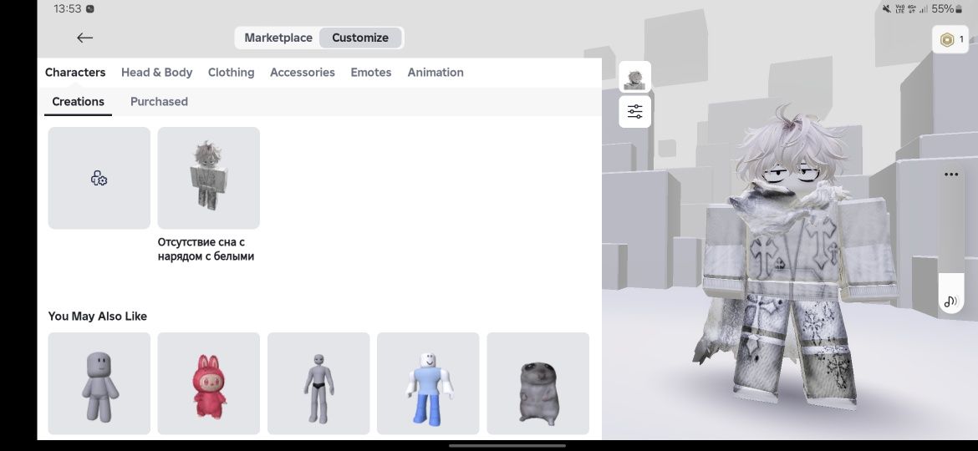Image resolution: width=978 pixels, height=451 pixels.
Task: Open the gray hamster character recommendation
Action: [537, 383]
